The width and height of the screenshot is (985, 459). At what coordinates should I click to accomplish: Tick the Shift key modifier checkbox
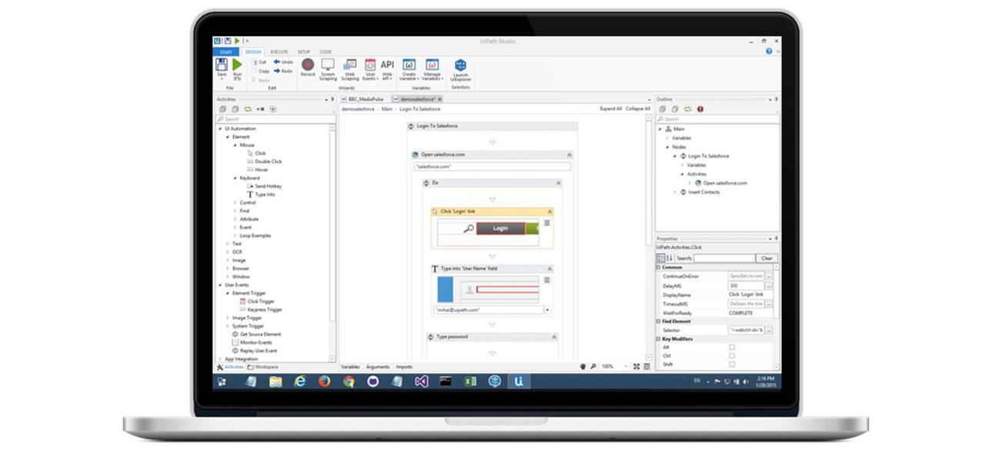(732, 364)
